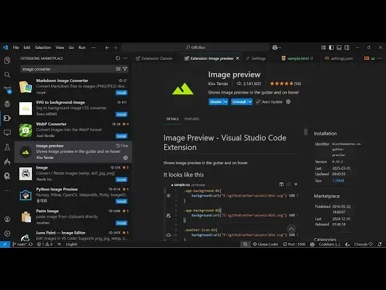Image resolution: width=386 pixels, height=290 pixels.
Task: Uninstall the Image preview extension
Action: pos(239,102)
